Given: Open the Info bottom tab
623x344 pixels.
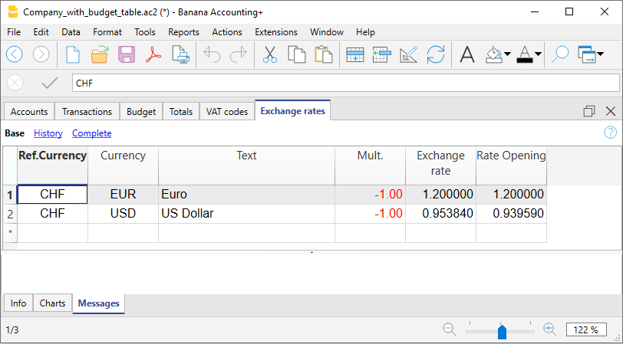Looking at the screenshot, I should pos(18,303).
